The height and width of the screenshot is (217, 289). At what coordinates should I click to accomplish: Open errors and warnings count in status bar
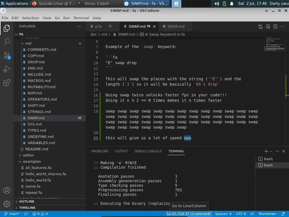pyautogui.click(x=40, y=214)
